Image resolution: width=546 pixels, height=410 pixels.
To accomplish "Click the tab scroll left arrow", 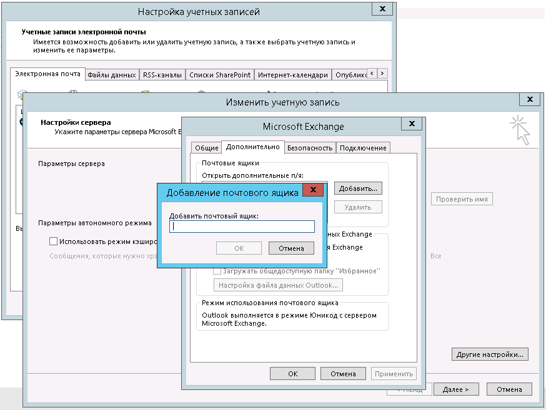I will 372,73.
